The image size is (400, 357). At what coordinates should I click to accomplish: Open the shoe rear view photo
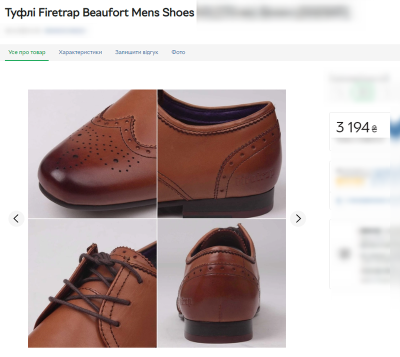(x=221, y=283)
